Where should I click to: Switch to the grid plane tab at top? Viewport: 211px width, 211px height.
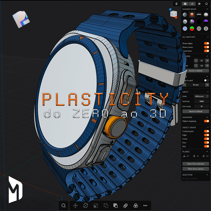(x=185, y=4)
